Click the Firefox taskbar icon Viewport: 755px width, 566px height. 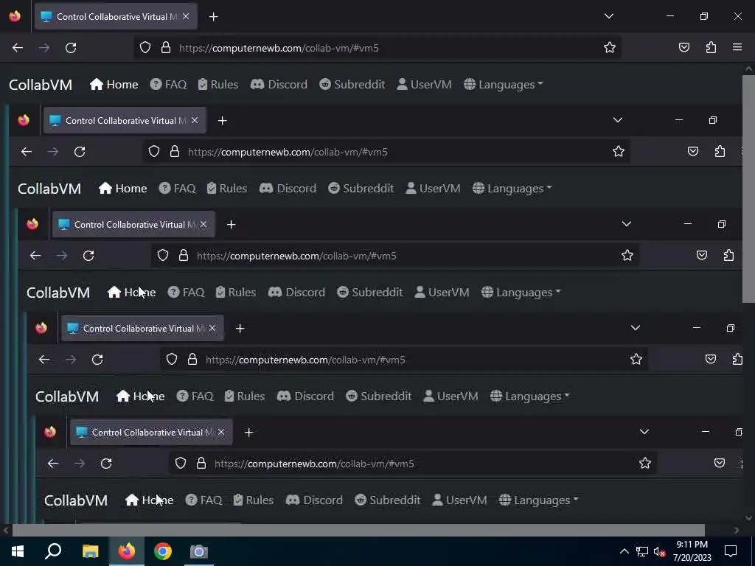pyautogui.click(x=127, y=551)
